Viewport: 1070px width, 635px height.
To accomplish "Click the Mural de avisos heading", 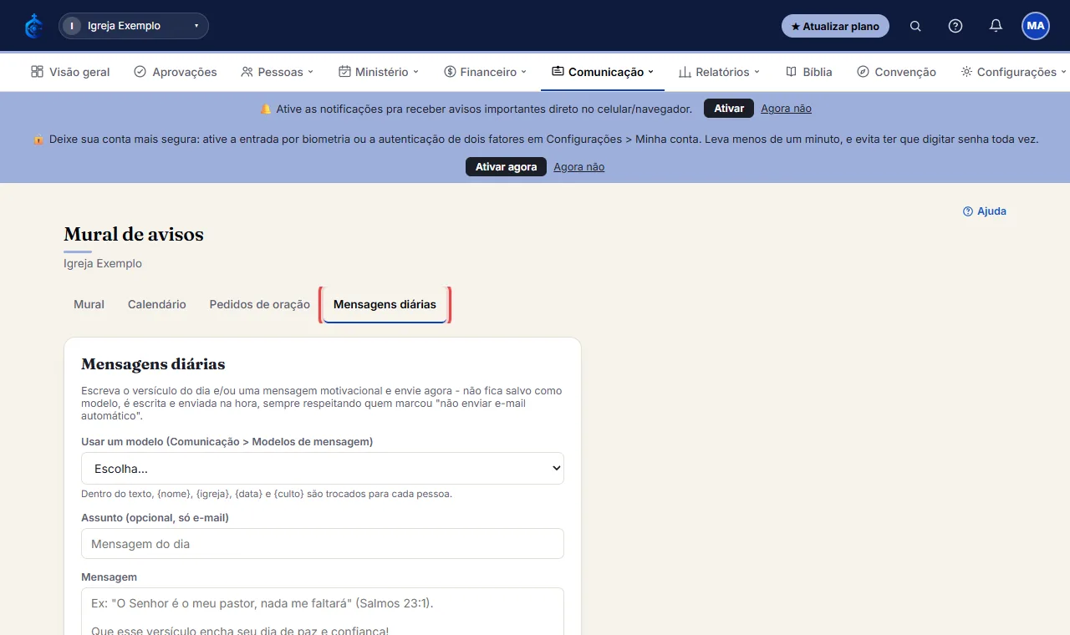I will [134, 235].
